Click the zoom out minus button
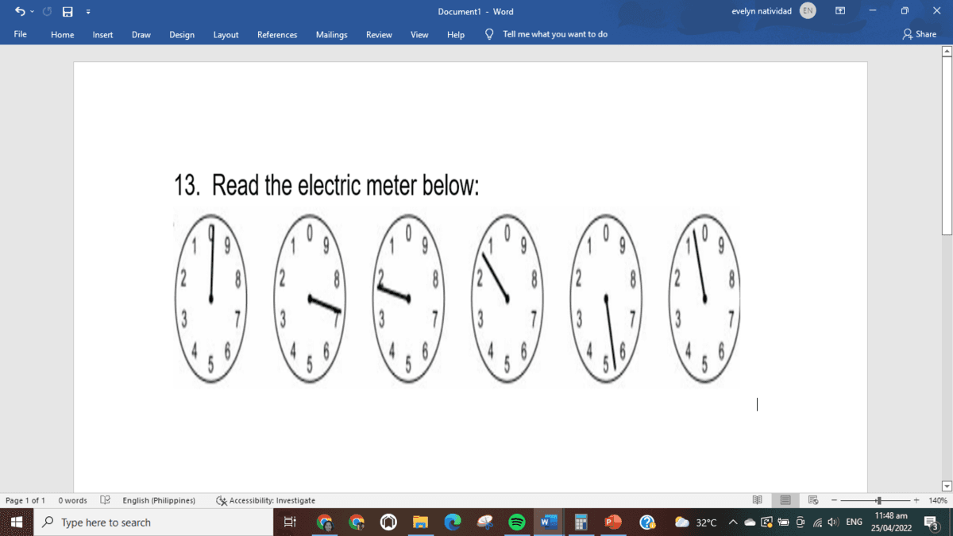Viewport: 953px width, 536px height. pos(834,500)
